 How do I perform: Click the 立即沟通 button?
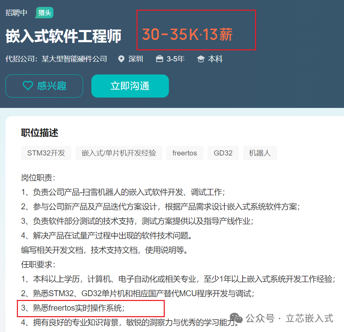tap(130, 86)
